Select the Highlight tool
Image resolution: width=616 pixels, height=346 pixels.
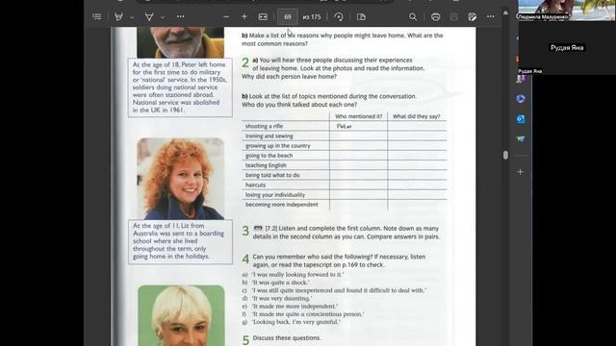coord(149,17)
